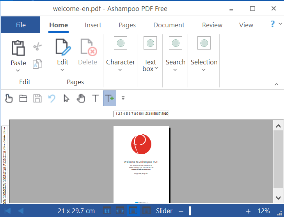Click the vertical scrollbar down arrow
284x217 pixels.
[278, 198]
